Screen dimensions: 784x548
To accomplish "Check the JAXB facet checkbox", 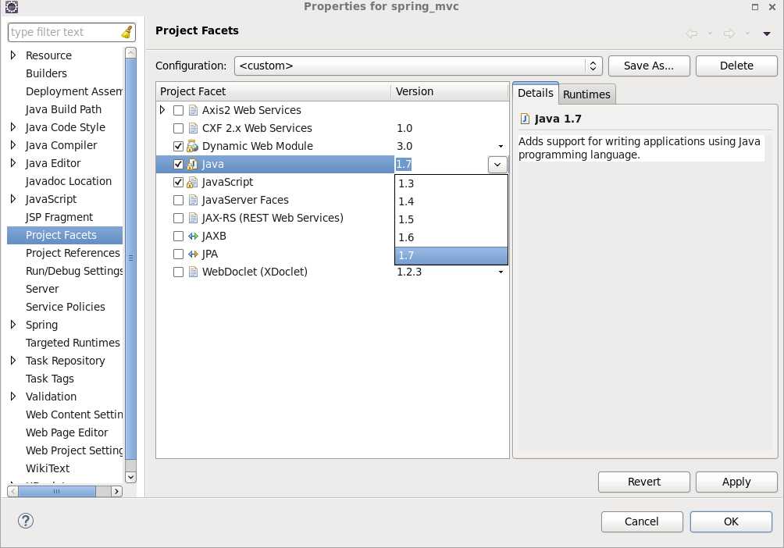I will (x=178, y=236).
